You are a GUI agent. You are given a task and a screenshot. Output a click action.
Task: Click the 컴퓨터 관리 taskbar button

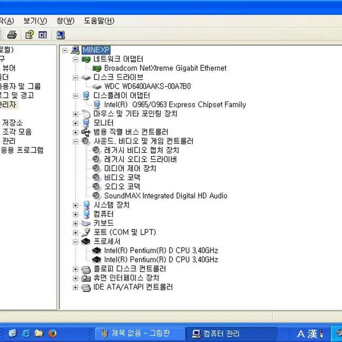pyautogui.click(x=231, y=333)
